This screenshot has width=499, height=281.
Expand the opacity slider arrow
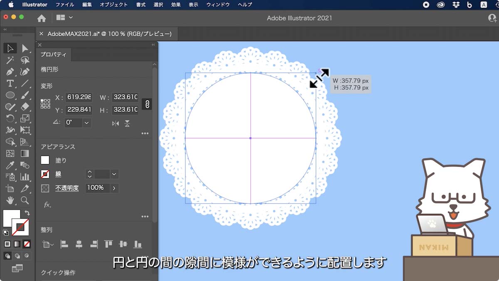coord(114,188)
